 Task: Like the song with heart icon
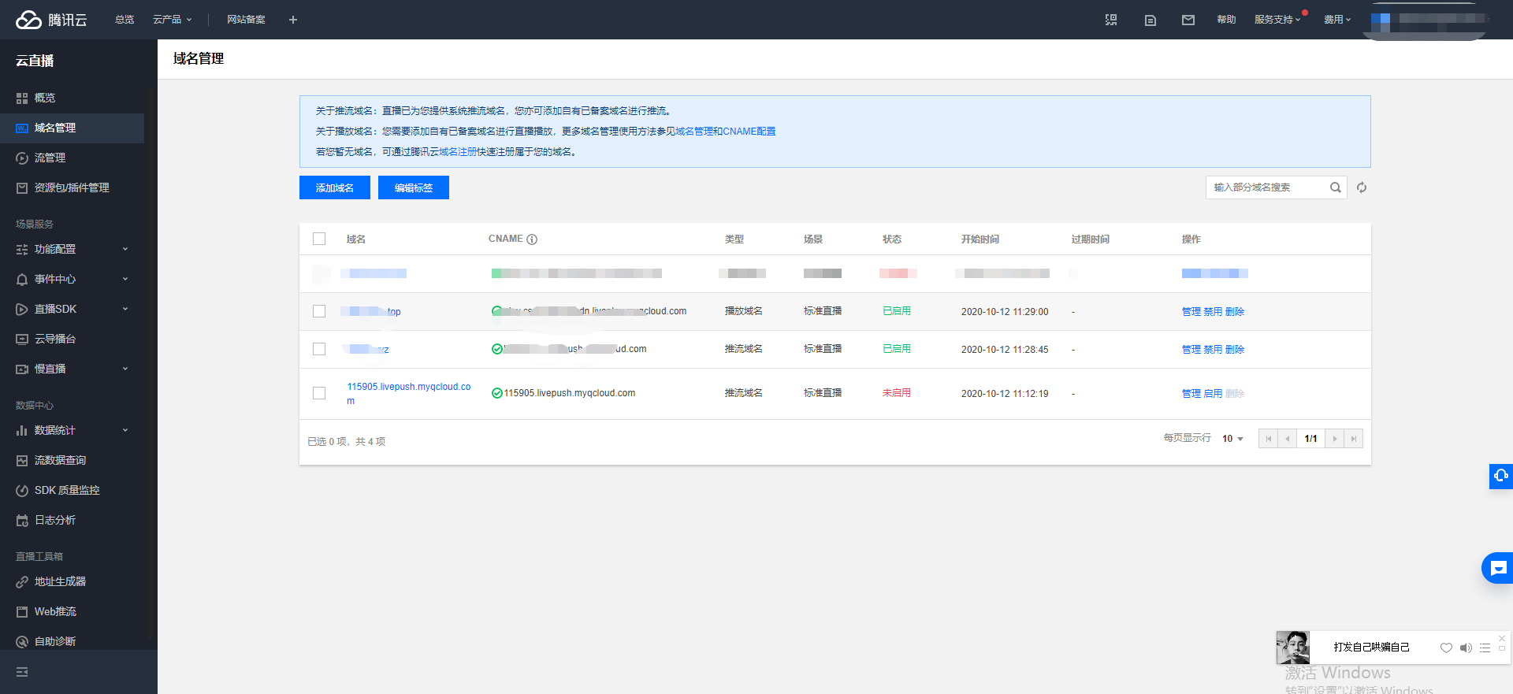[x=1446, y=648]
